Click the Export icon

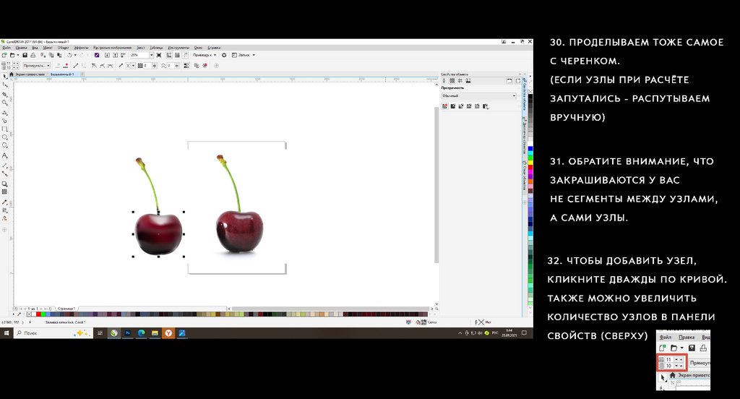(x=115, y=55)
